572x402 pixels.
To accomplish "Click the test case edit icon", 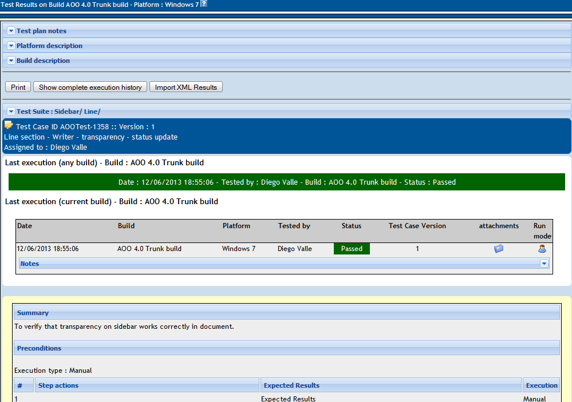I will click(9, 125).
